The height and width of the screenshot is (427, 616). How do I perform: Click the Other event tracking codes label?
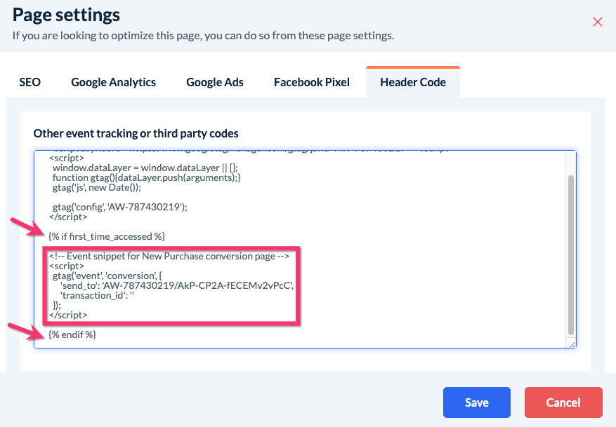[136, 133]
